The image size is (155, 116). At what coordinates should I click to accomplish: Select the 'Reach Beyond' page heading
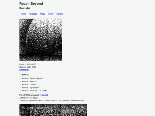click(31, 3)
